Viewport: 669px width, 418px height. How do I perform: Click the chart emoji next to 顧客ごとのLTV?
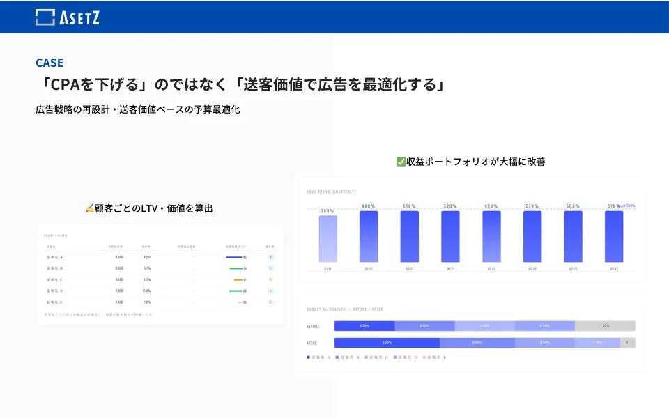[88, 207]
